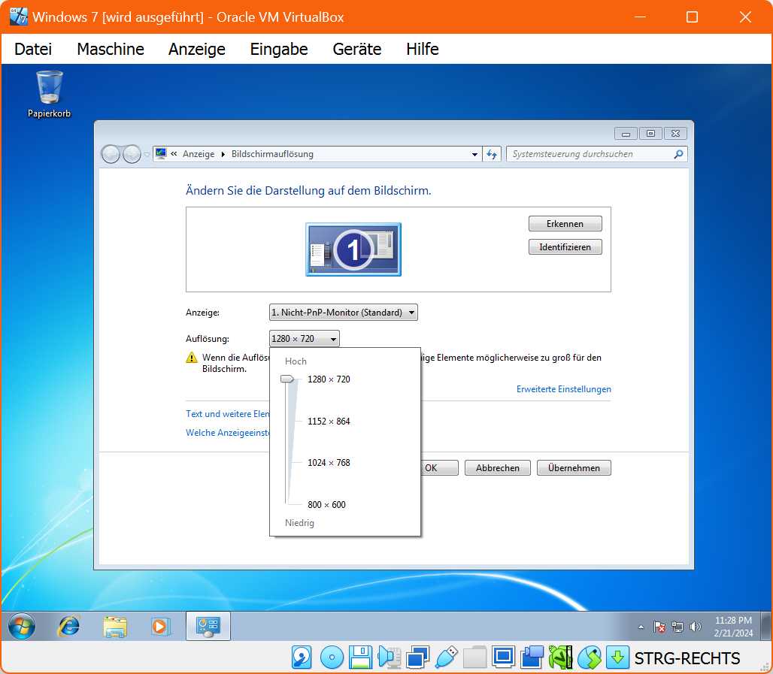Click the shared folders status icon
The width and height of the screenshot is (773, 674).
474,657
